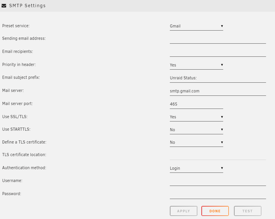
Task: Click the TLS certificate location field
Action: pos(218,156)
